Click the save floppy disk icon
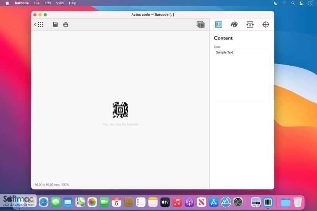The image size is (317, 211). click(x=55, y=25)
